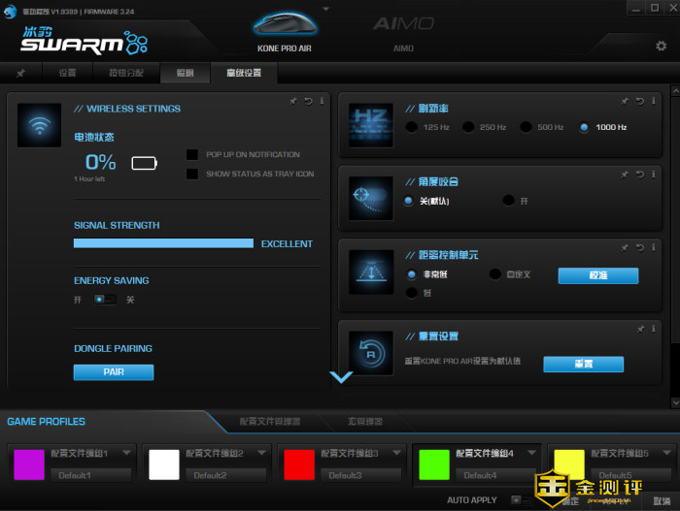Toggle the Energy Saving switch
The image size is (680, 511).
[104, 300]
